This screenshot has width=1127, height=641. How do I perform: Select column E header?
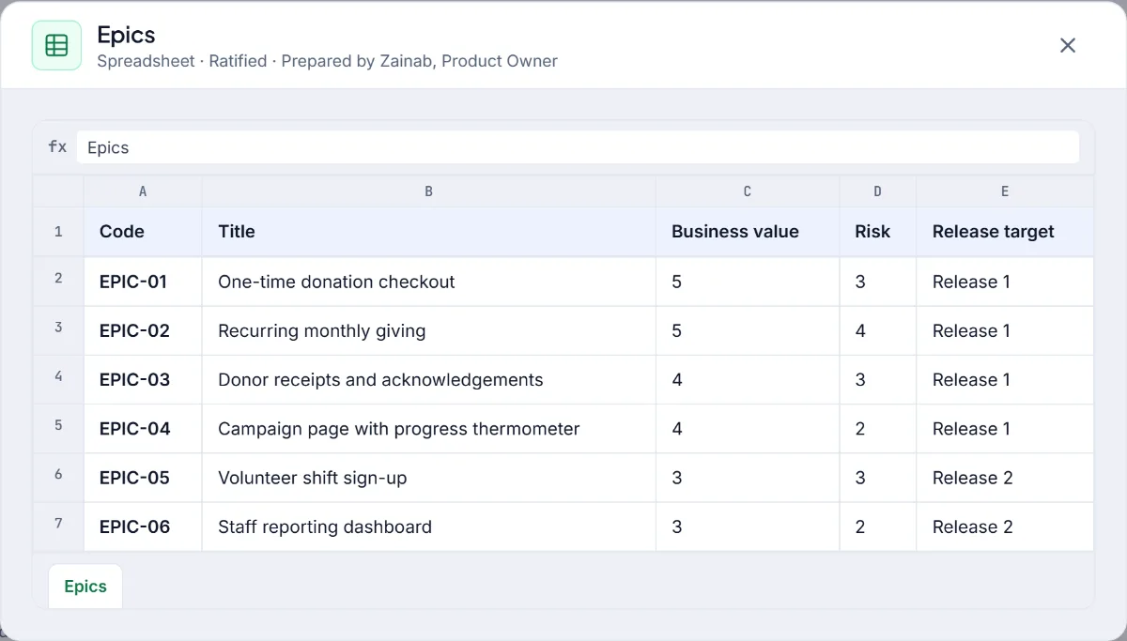[x=1005, y=191]
